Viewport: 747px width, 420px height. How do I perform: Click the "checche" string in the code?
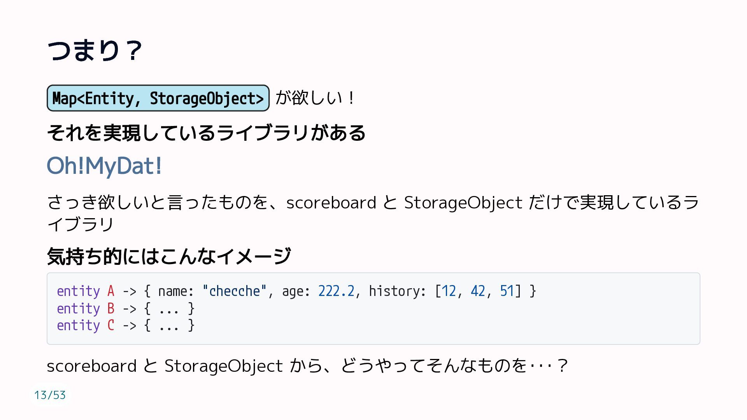pos(234,291)
